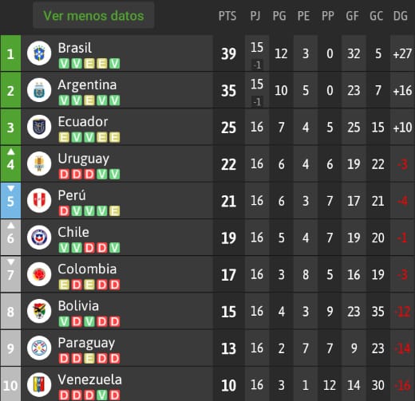
Task: Click the Perú team crest icon
Action: (x=39, y=201)
